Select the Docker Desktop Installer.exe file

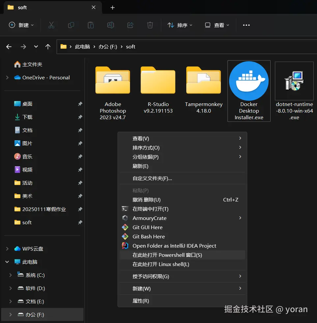(249, 91)
